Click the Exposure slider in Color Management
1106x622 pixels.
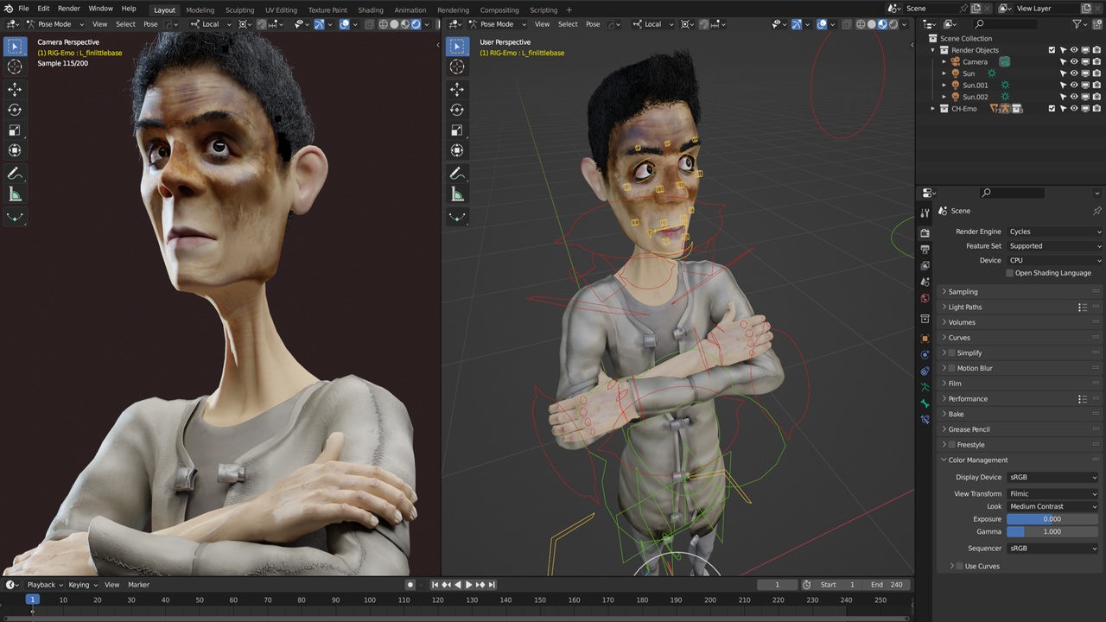[x=1051, y=518]
